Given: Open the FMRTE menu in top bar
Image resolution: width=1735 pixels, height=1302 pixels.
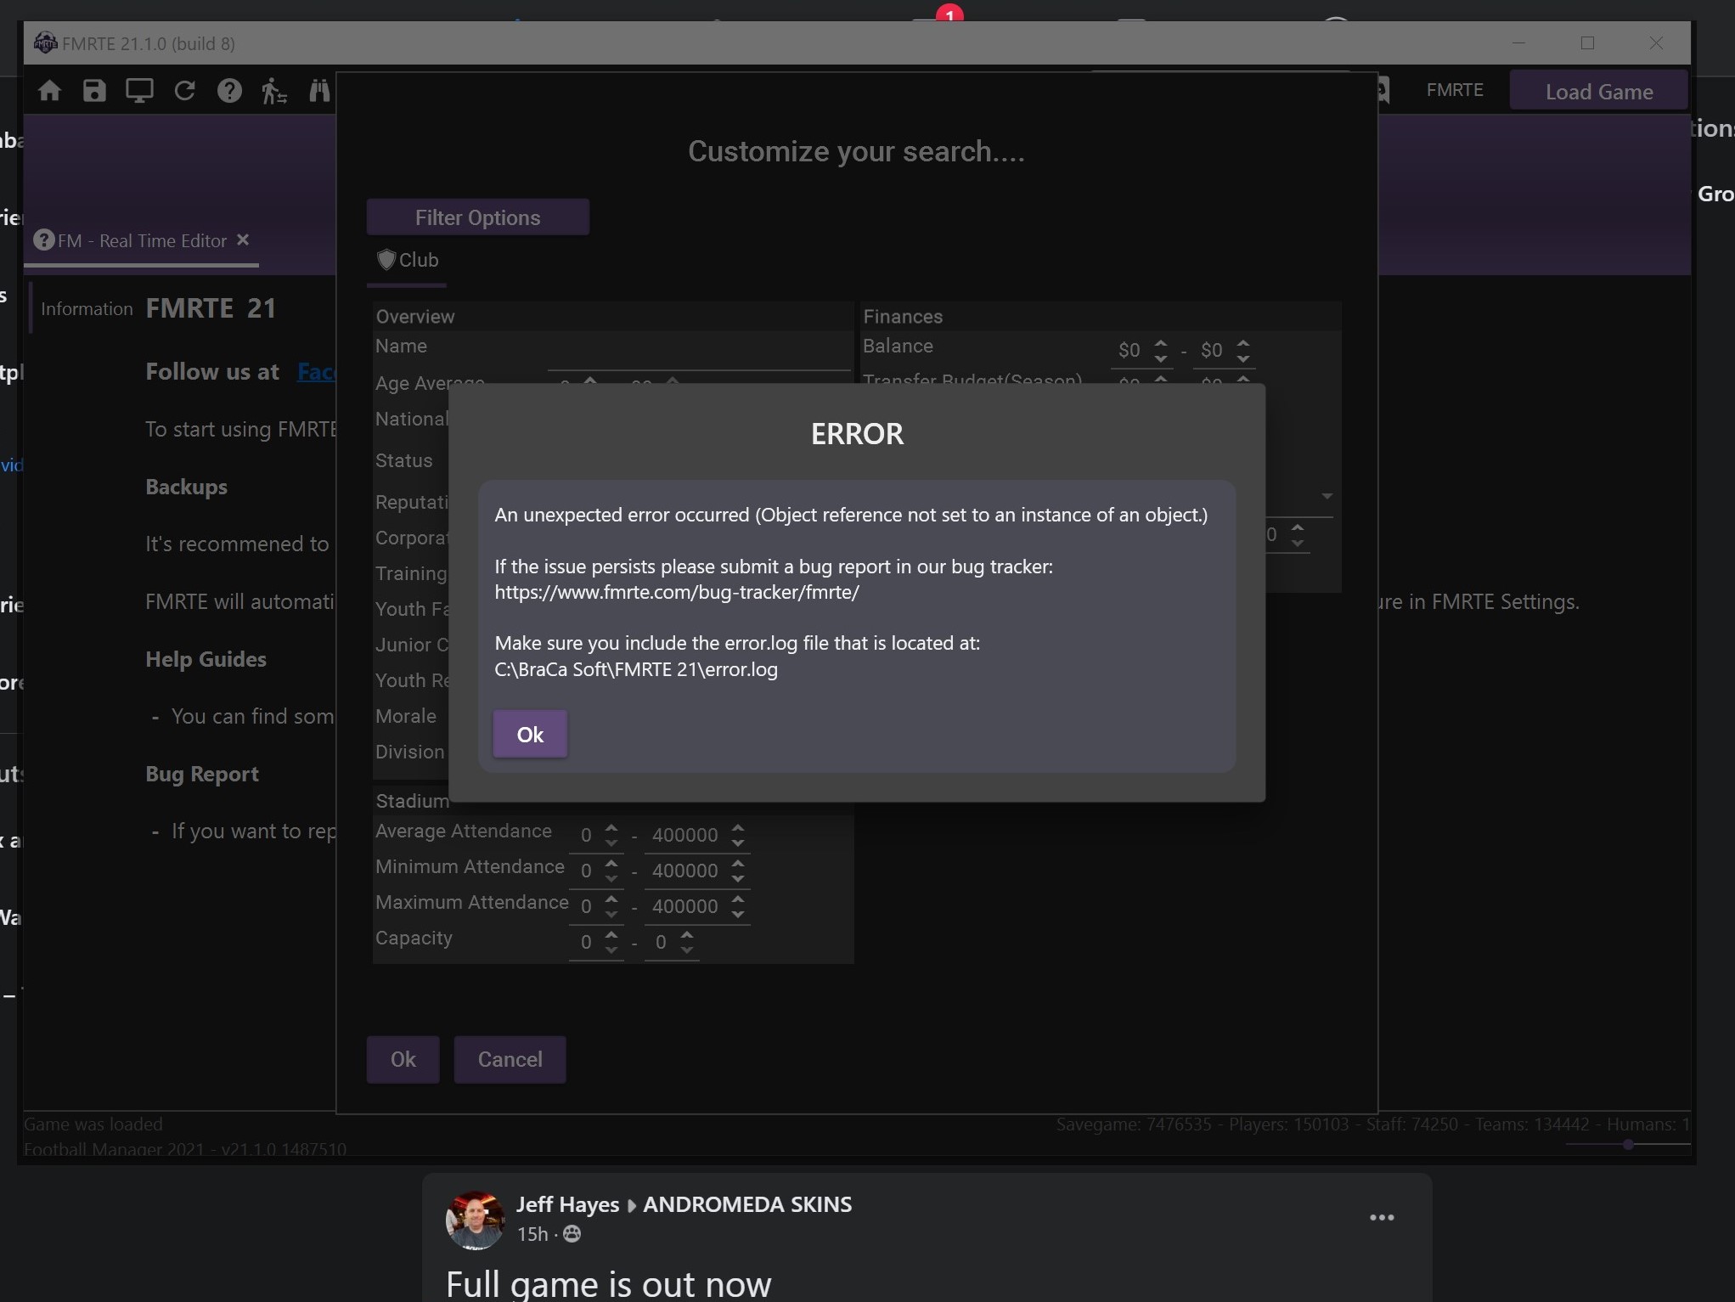Looking at the screenshot, I should coord(1455,90).
